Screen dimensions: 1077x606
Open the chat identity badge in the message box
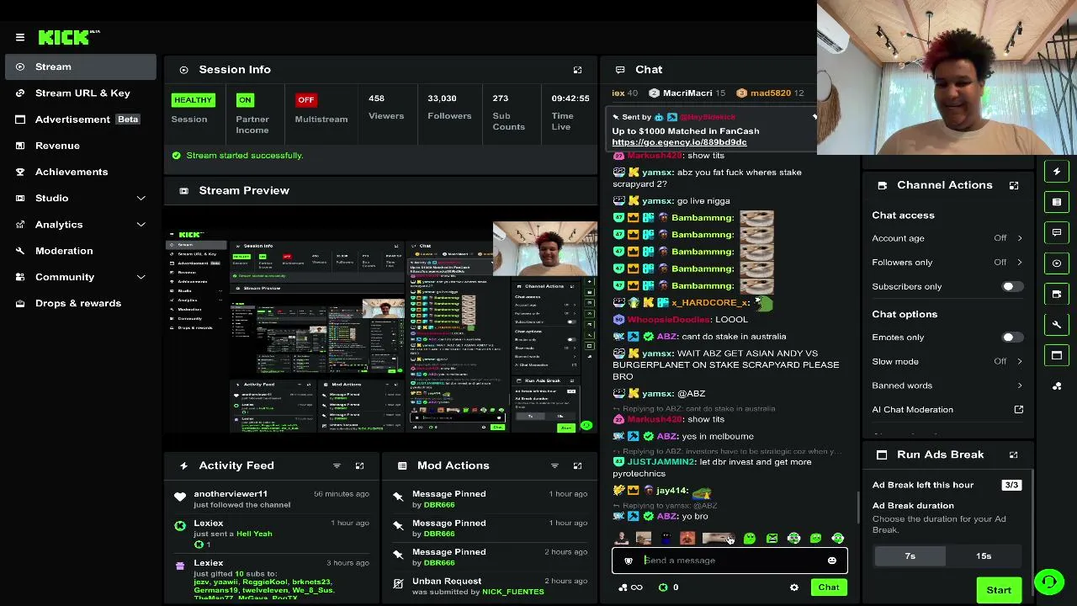point(629,561)
